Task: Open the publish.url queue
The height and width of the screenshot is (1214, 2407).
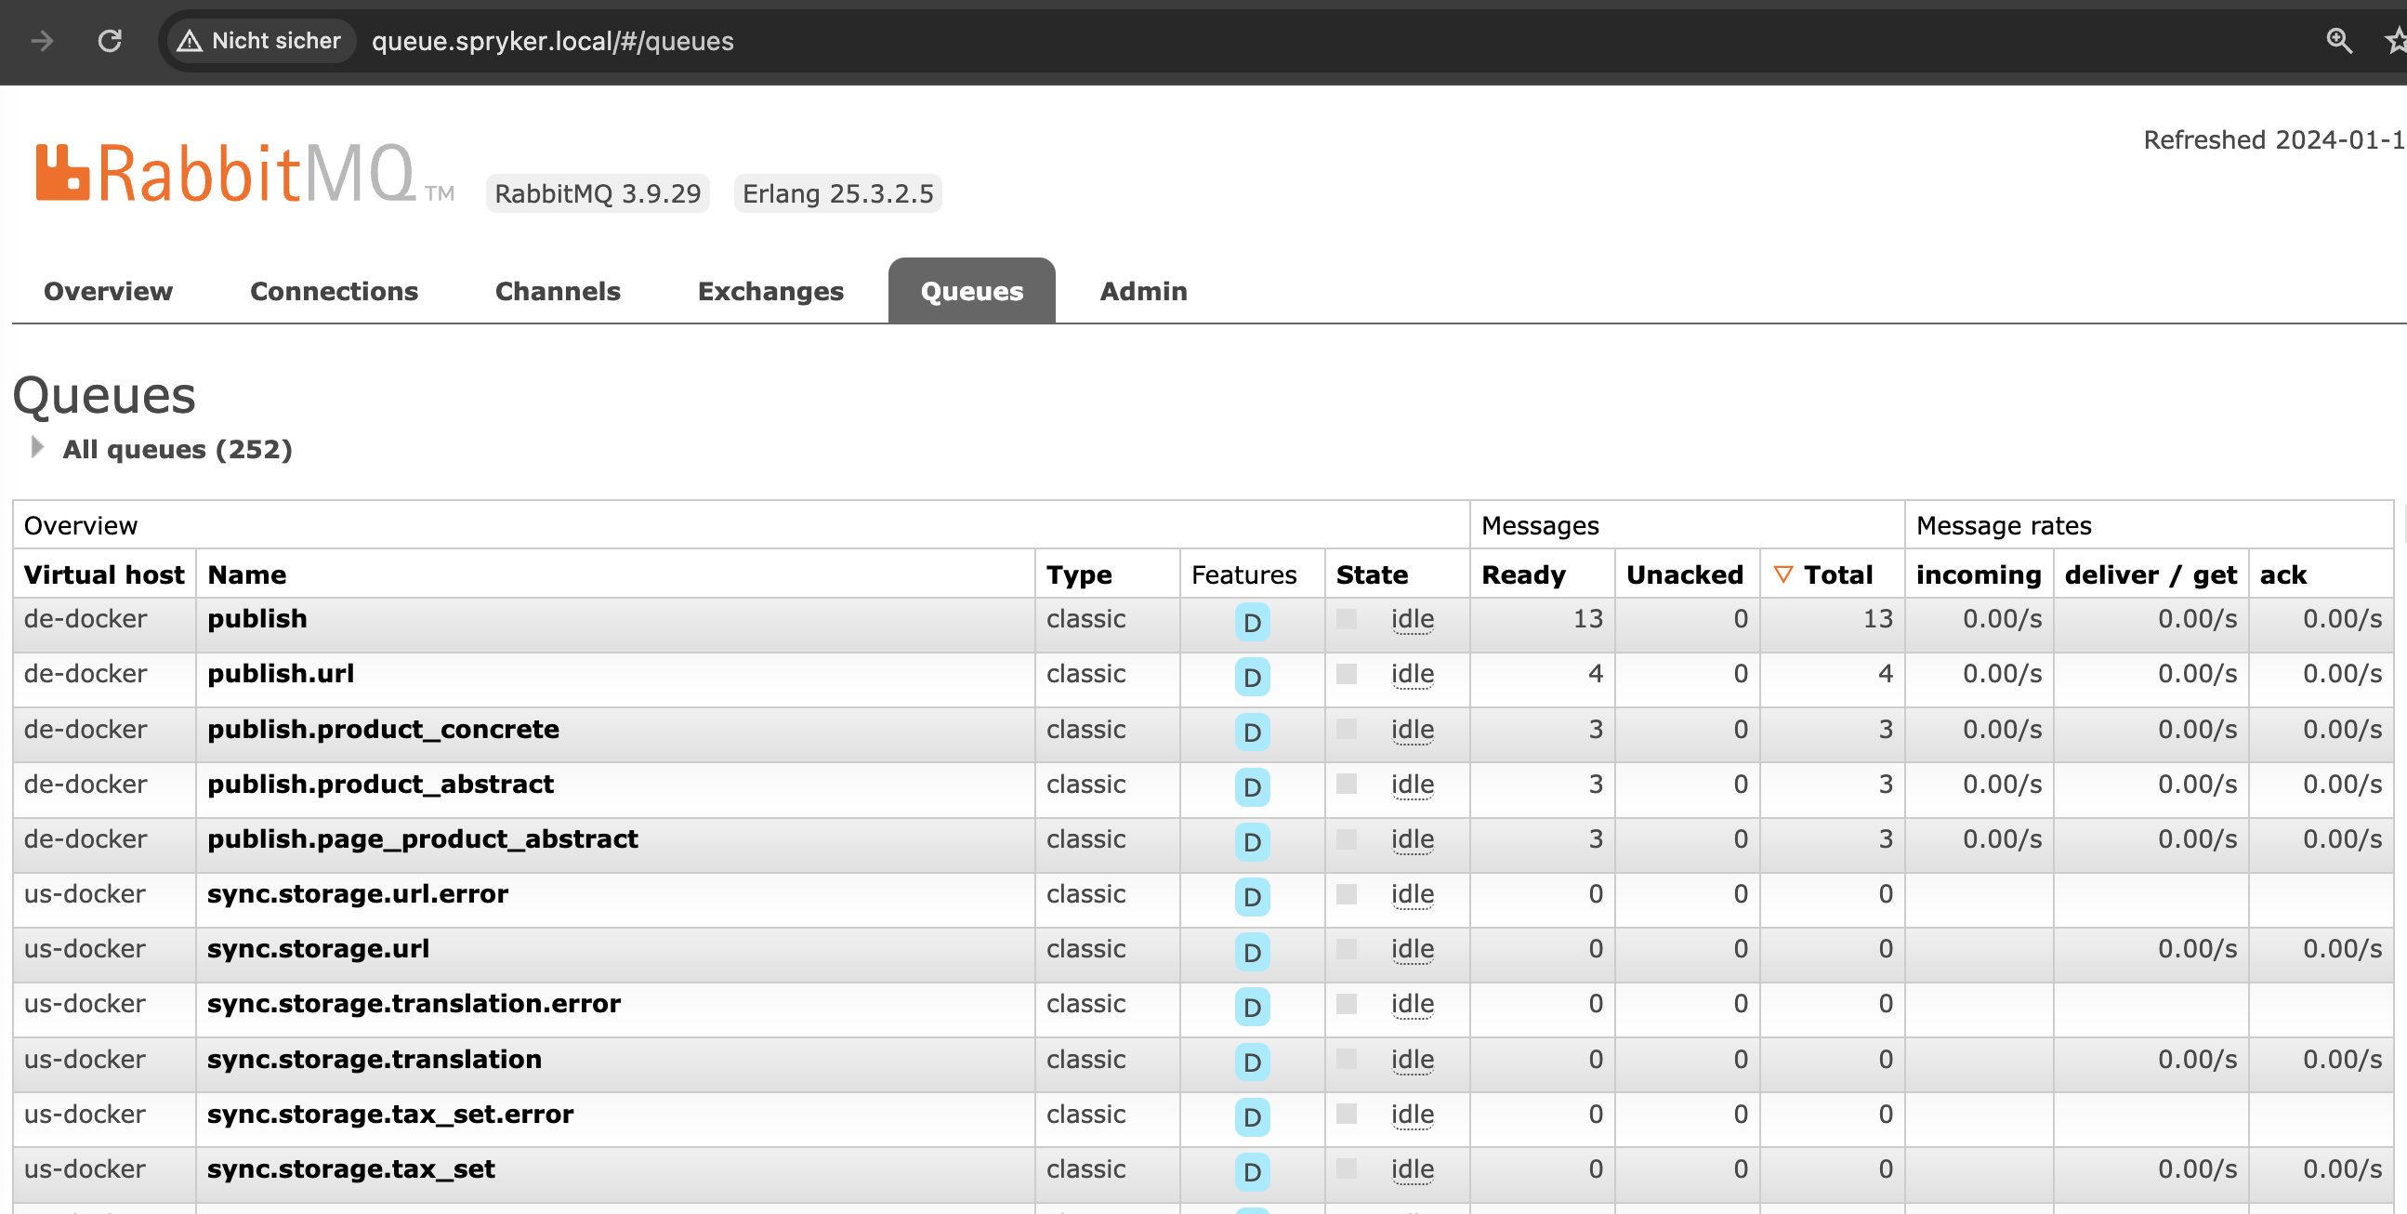Action: click(x=281, y=675)
